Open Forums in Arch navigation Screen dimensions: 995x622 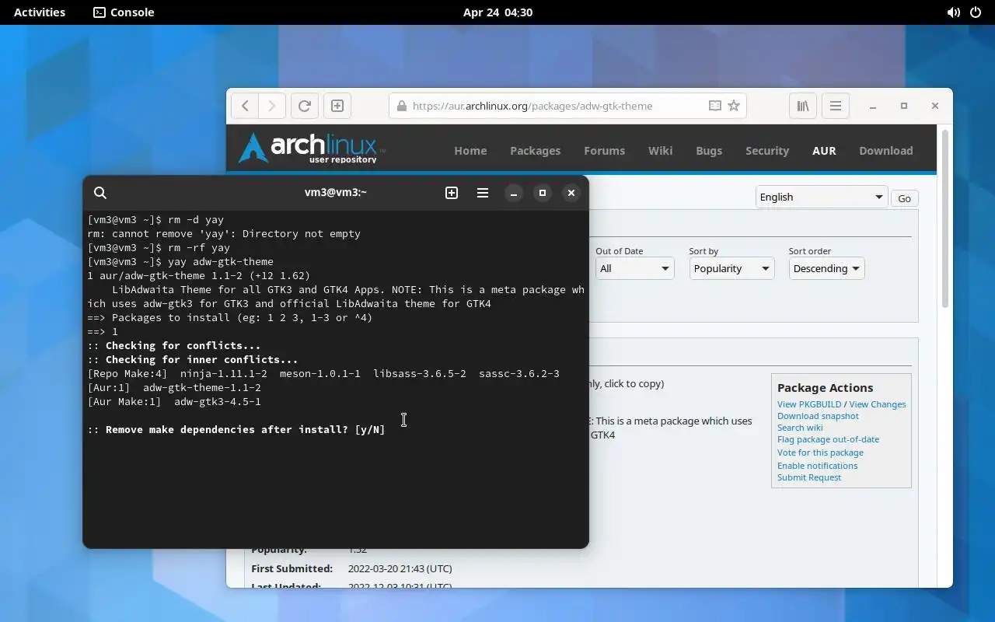[x=605, y=151]
